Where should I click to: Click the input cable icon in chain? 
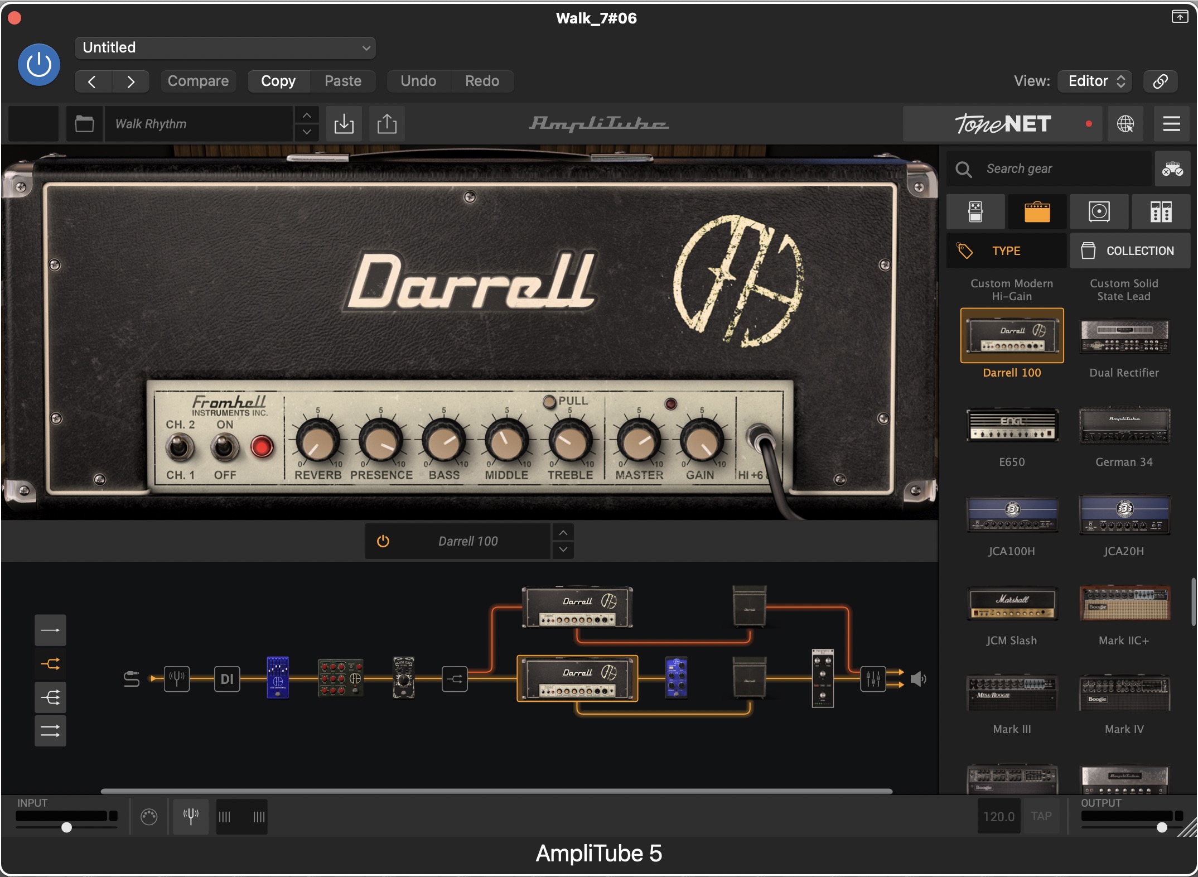(x=132, y=679)
